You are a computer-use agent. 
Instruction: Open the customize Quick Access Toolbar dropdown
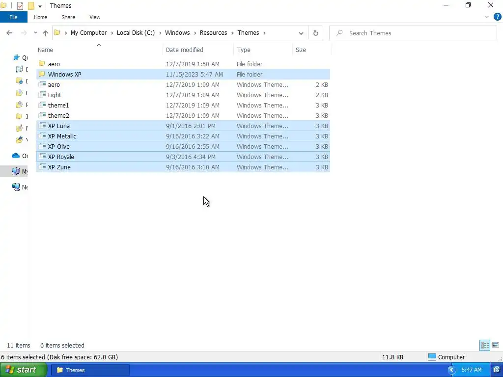point(40,6)
